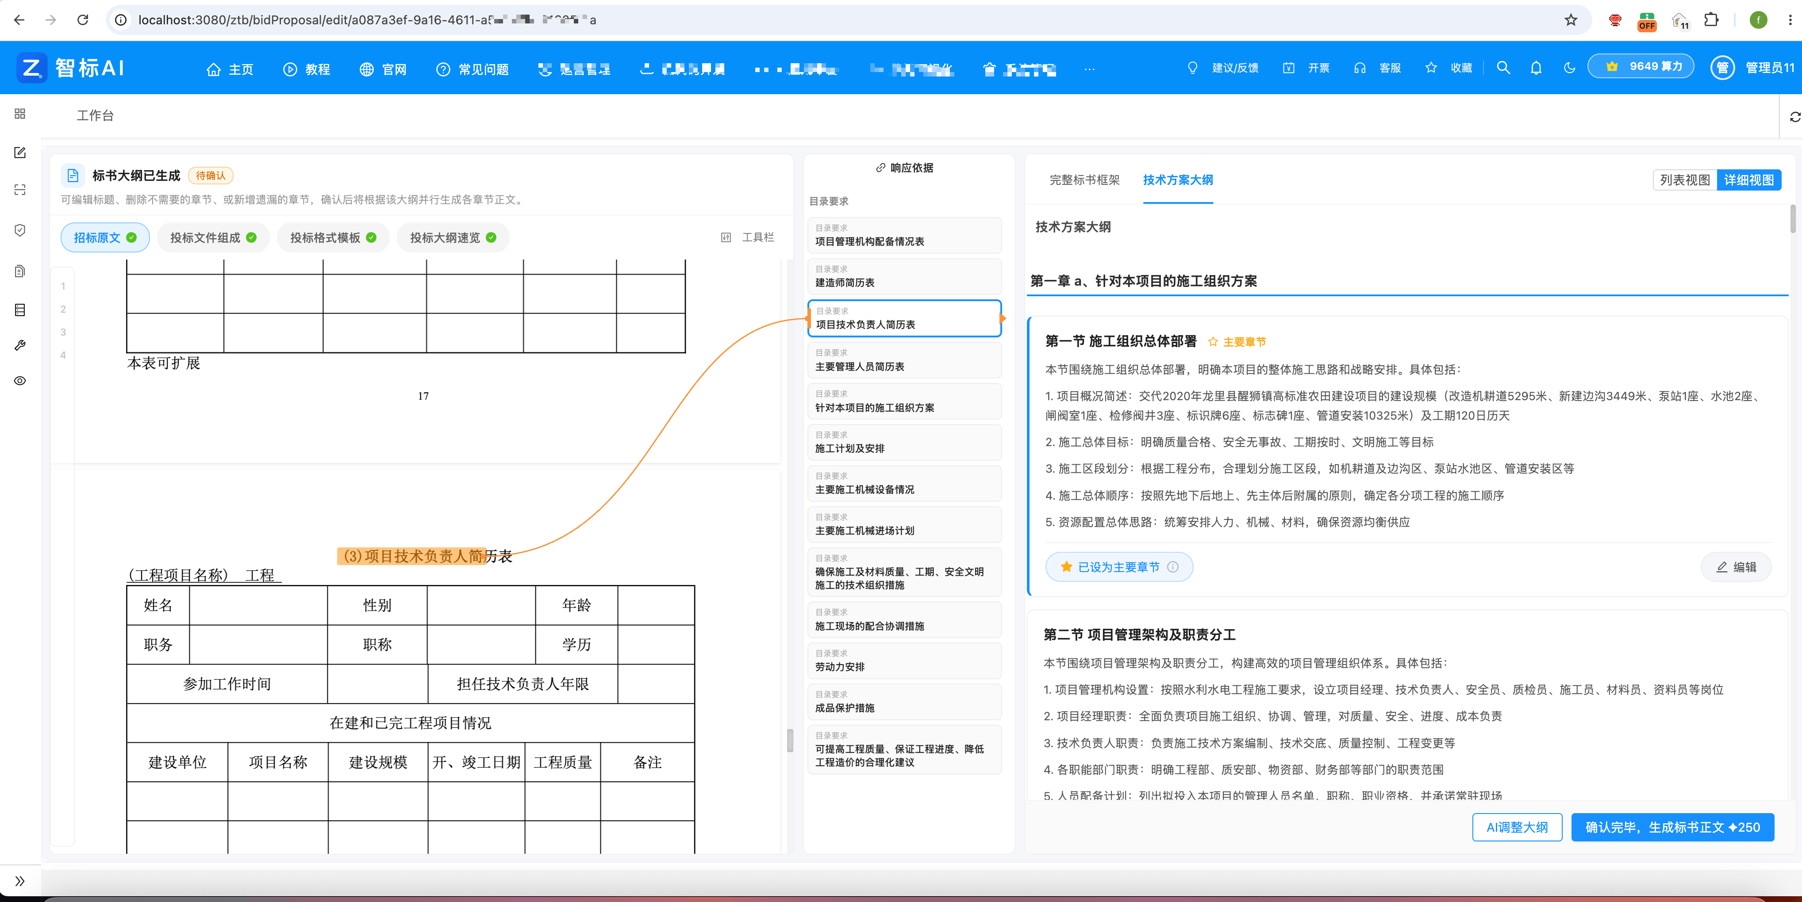
Task: Select the 投标大纲速览 tab pill
Action: coord(453,238)
